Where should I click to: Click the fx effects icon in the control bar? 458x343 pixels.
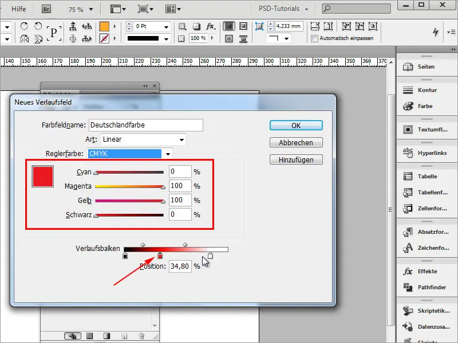(211, 26)
